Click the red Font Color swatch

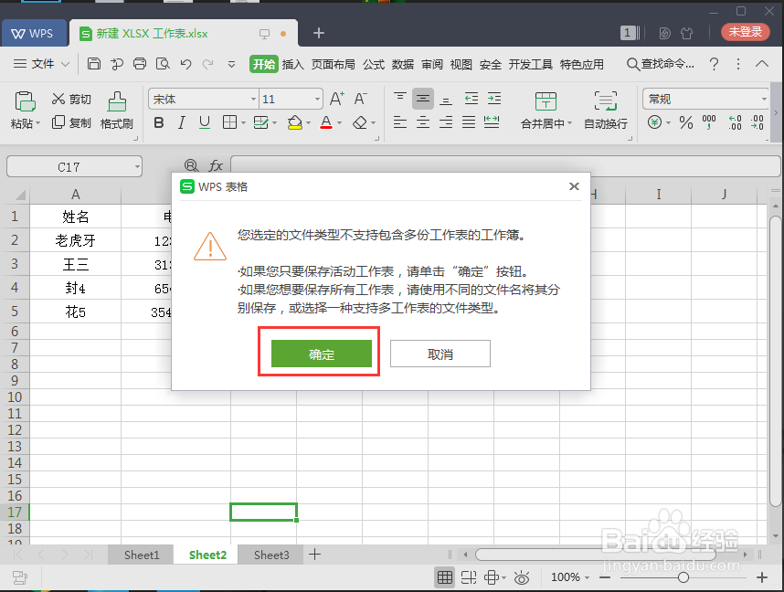[x=324, y=125]
